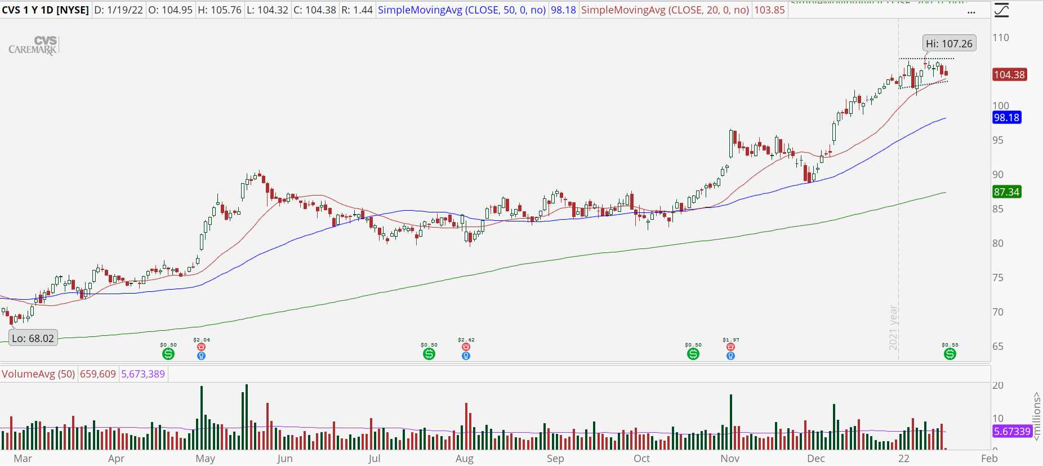1043x466 pixels.
Task: Click the 'VolumeAvg (50)' study label
Action: coord(38,374)
